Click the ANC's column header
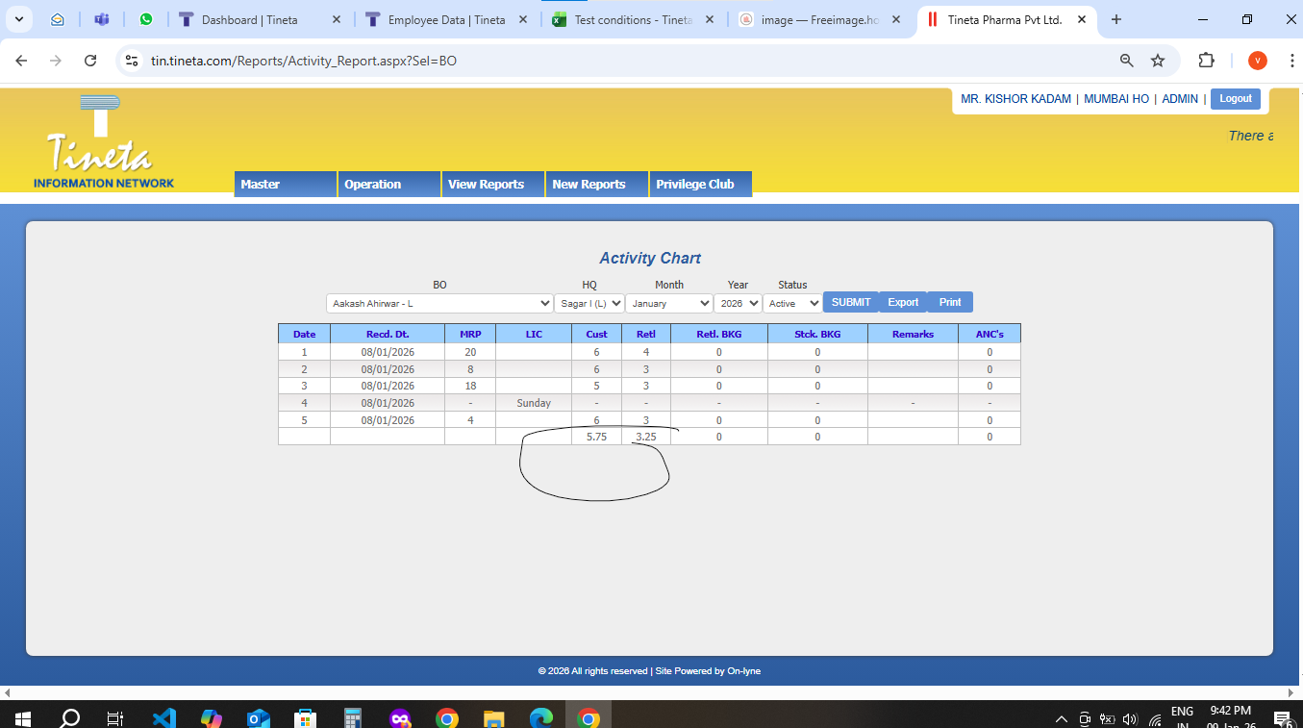1303x728 pixels. click(990, 334)
